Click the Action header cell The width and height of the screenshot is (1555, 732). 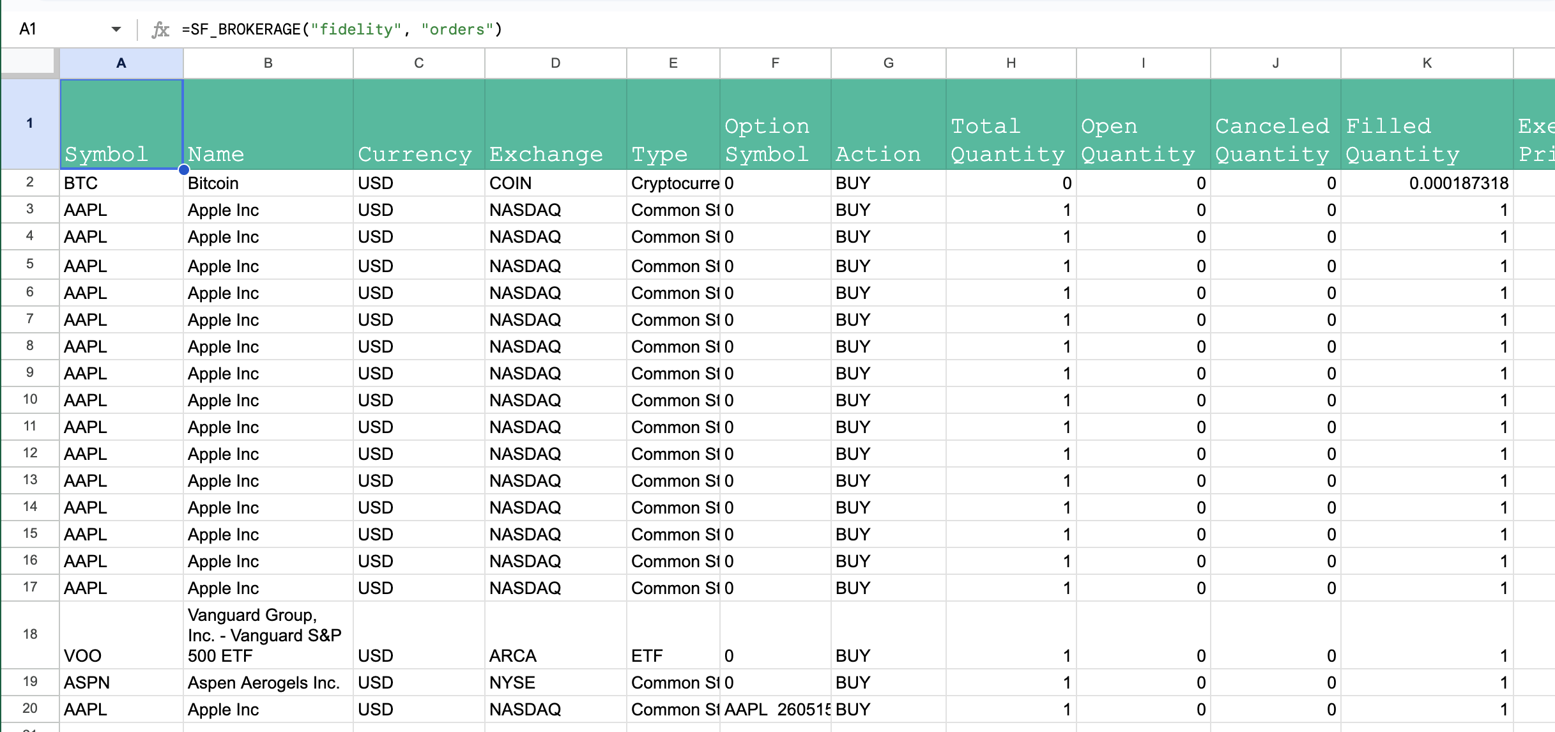point(889,124)
